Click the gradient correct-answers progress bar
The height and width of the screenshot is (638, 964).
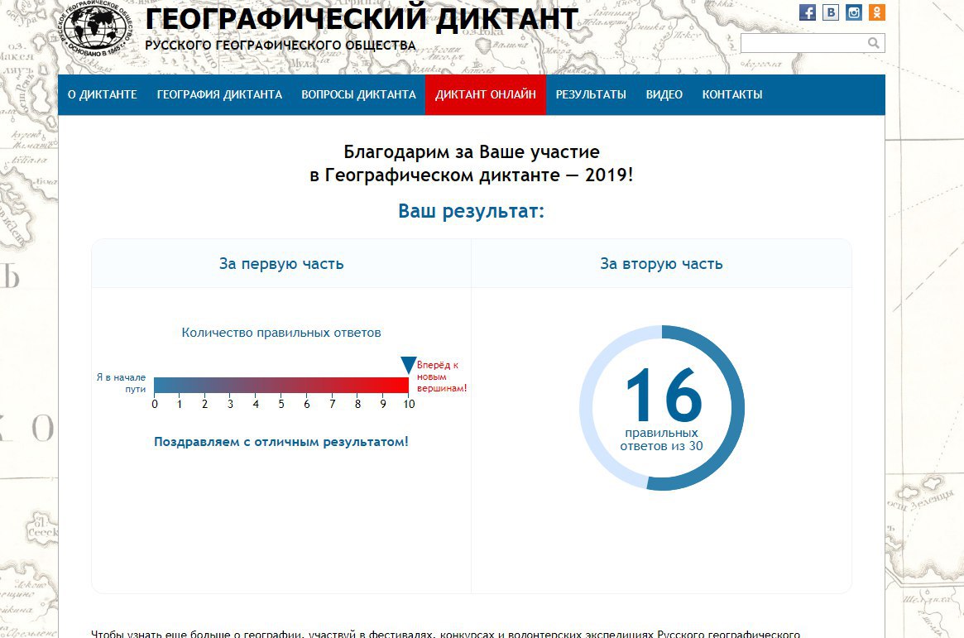click(281, 386)
